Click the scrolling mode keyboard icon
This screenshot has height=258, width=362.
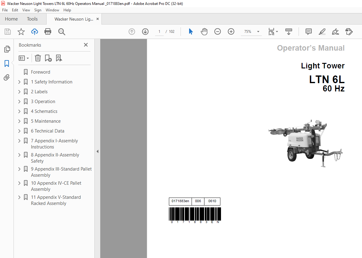(288, 32)
